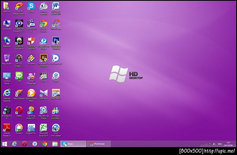Open the network tray icon
This screenshot has width=237, height=155.
pos(210,144)
